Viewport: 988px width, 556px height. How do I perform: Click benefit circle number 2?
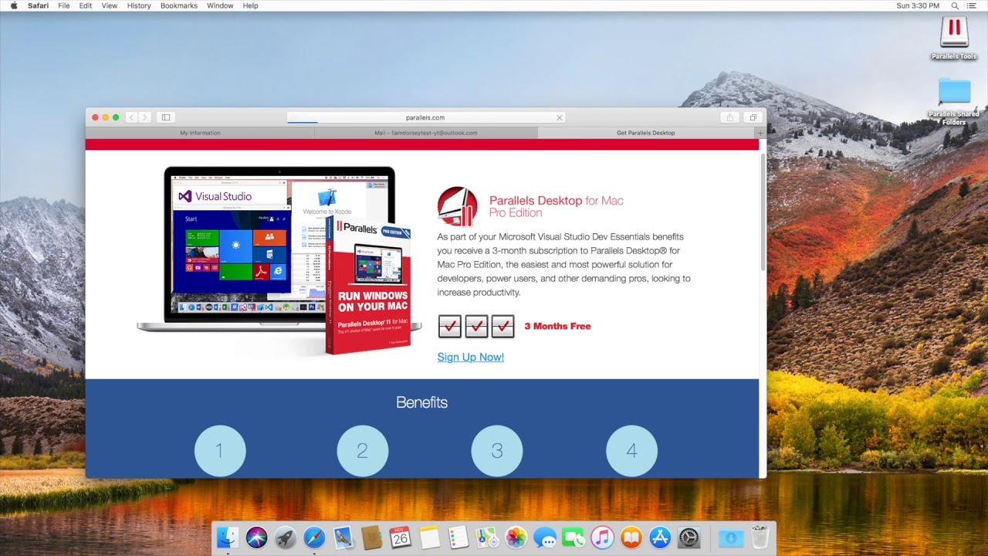tap(362, 450)
